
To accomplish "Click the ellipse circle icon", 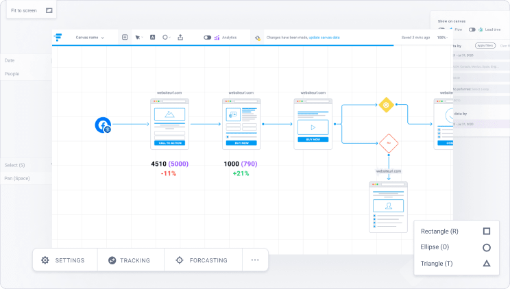I will coord(487,248).
